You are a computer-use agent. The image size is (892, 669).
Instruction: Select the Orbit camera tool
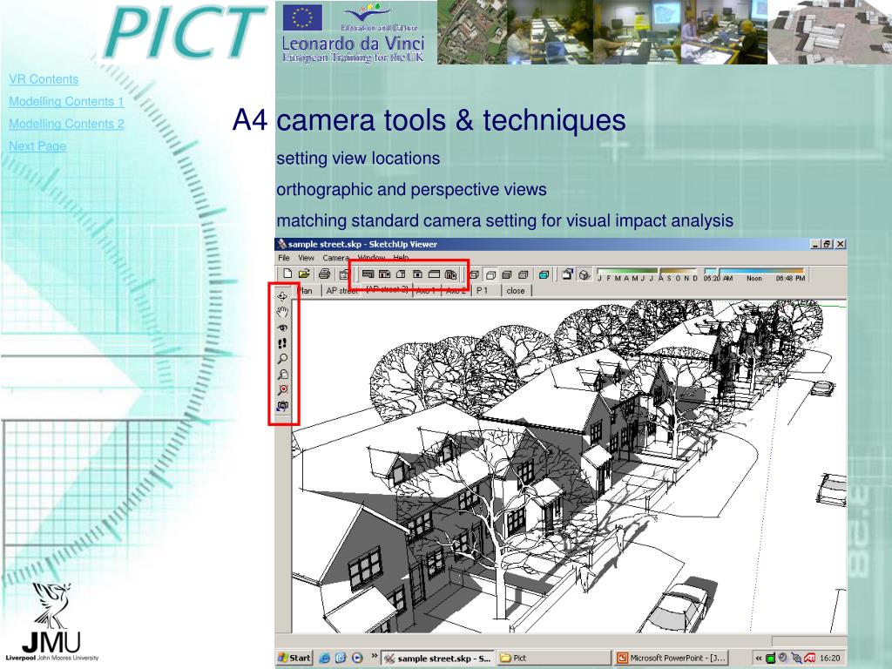point(282,296)
